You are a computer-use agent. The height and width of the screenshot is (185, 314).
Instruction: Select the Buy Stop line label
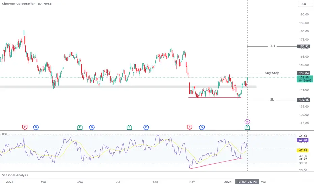pyautogui.click(x=272, y=73)
